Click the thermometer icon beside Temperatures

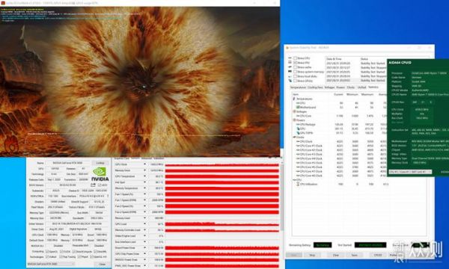click(294, 99)
